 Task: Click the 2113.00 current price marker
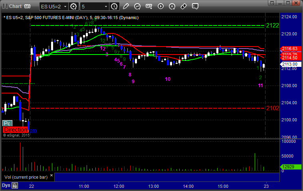pos(291,64)
